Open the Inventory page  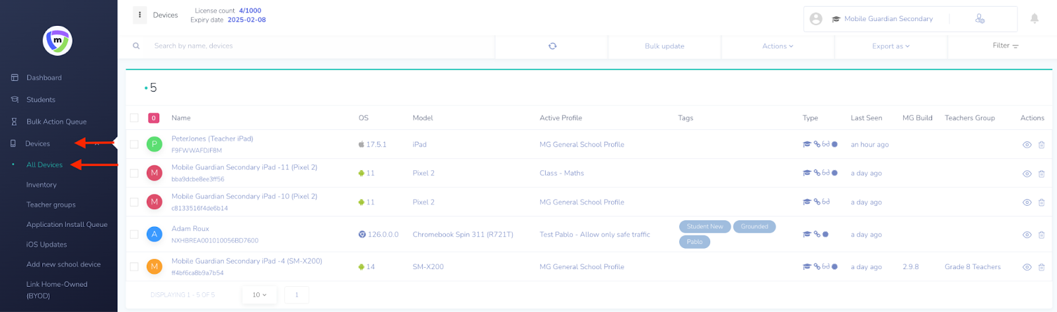click(x=41, y=185)
